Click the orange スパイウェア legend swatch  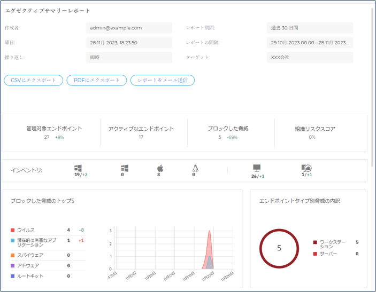13,255
